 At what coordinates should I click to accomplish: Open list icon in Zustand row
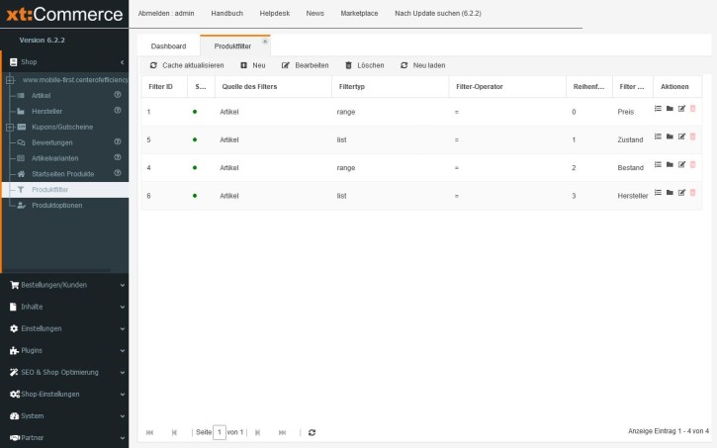click(x=658, y=136)
